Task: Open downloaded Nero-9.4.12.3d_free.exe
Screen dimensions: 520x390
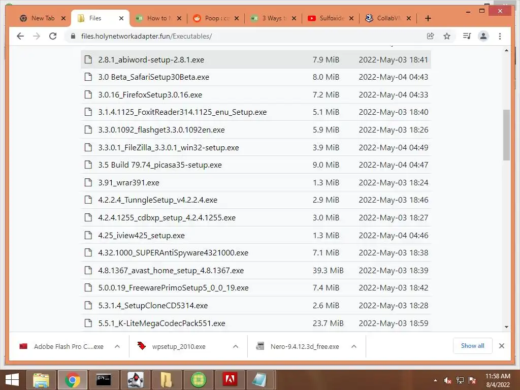Action: [x=305, y=346]
